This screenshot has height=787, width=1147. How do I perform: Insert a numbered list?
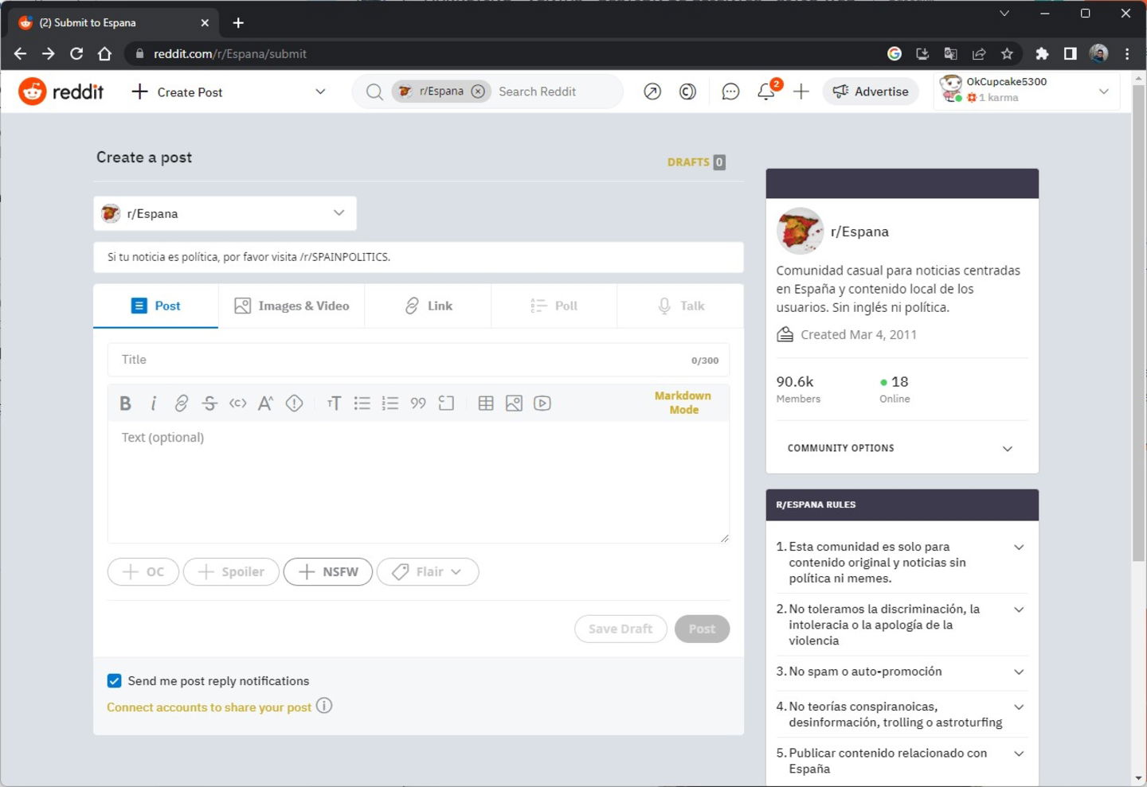390,403
